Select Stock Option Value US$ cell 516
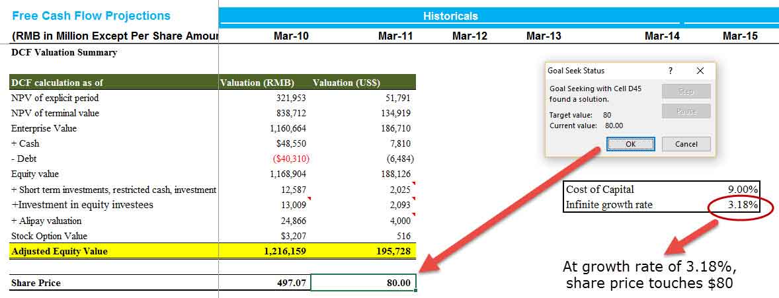 (x=403, y=236)
